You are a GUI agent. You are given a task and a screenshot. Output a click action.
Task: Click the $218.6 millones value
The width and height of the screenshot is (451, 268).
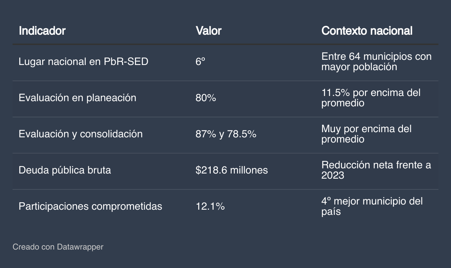[x=232, y=170]
